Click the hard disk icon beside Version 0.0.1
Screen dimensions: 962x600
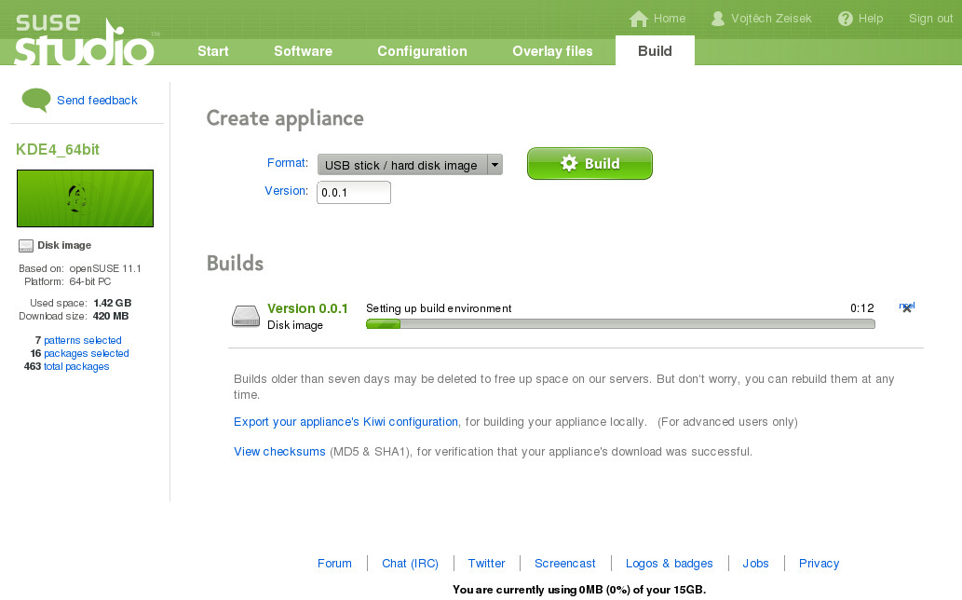[x=246, y=316]
